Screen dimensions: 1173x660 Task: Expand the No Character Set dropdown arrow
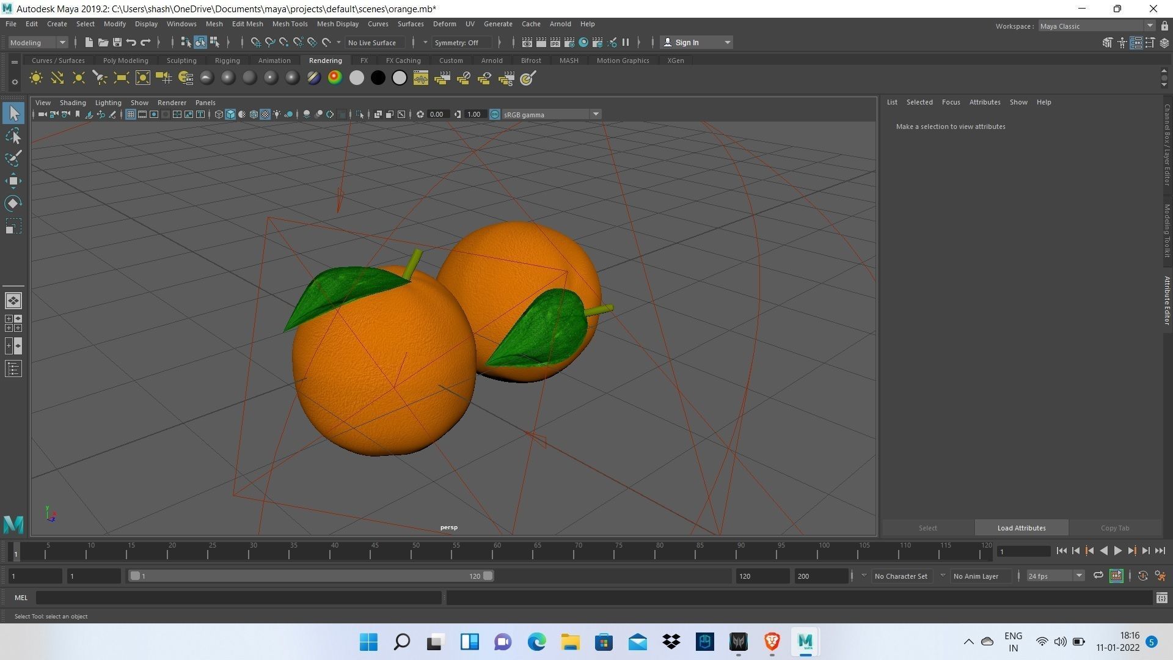(864, 576)
